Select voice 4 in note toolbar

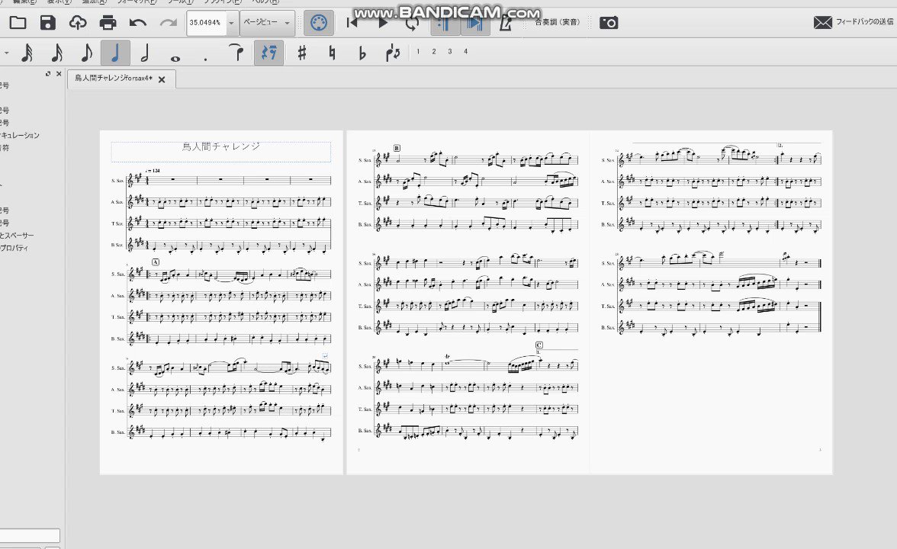click(466, 52)
